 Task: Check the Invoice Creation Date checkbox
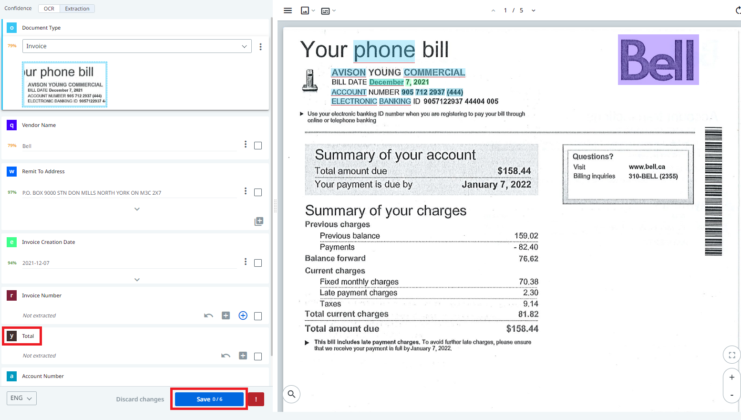pyautogui.click(x=258, y=263)
